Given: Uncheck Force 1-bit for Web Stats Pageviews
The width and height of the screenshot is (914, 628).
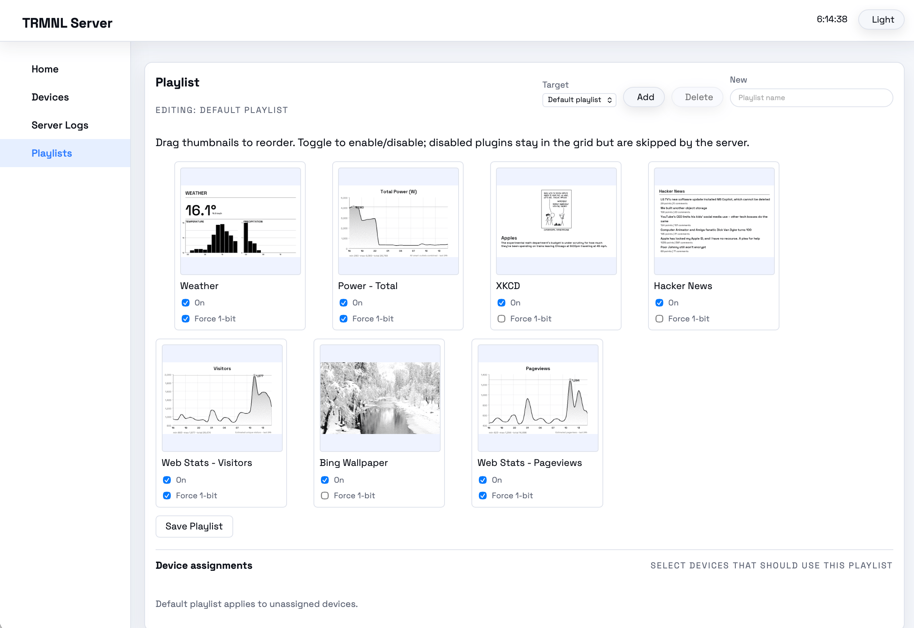Looking at the screenshot, I should [483, 496].
